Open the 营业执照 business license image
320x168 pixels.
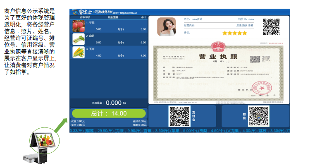click(218, 73)
